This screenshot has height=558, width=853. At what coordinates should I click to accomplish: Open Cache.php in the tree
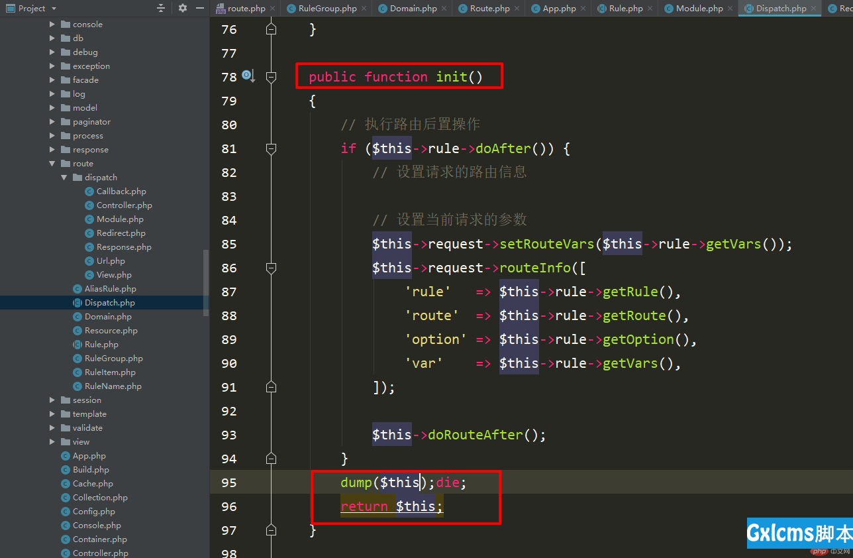click(93, 483)
